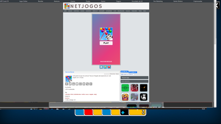Open the Estratégia category menu
221x124 pixels.
point(109,11)
